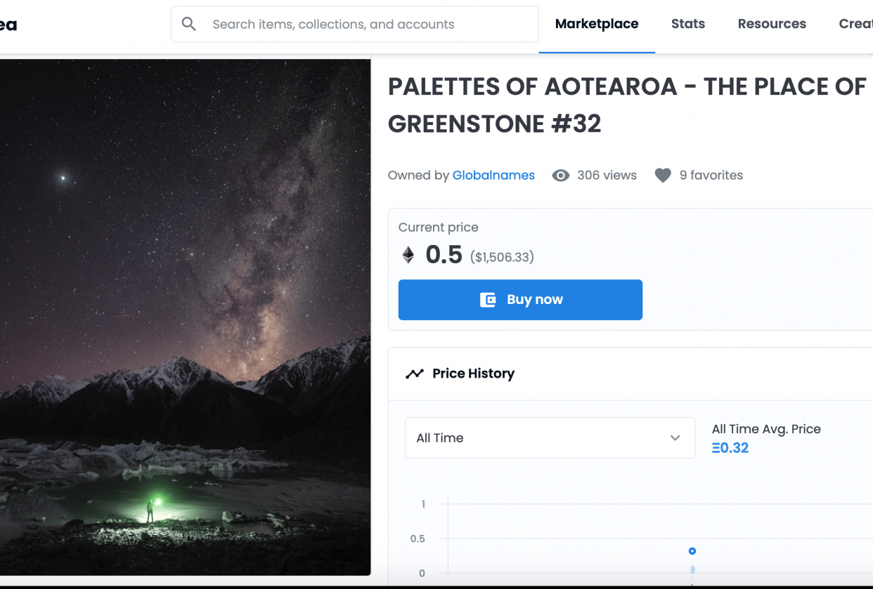Open the Create menu at the right edge
Screen dimensions: 873x589
858,25
